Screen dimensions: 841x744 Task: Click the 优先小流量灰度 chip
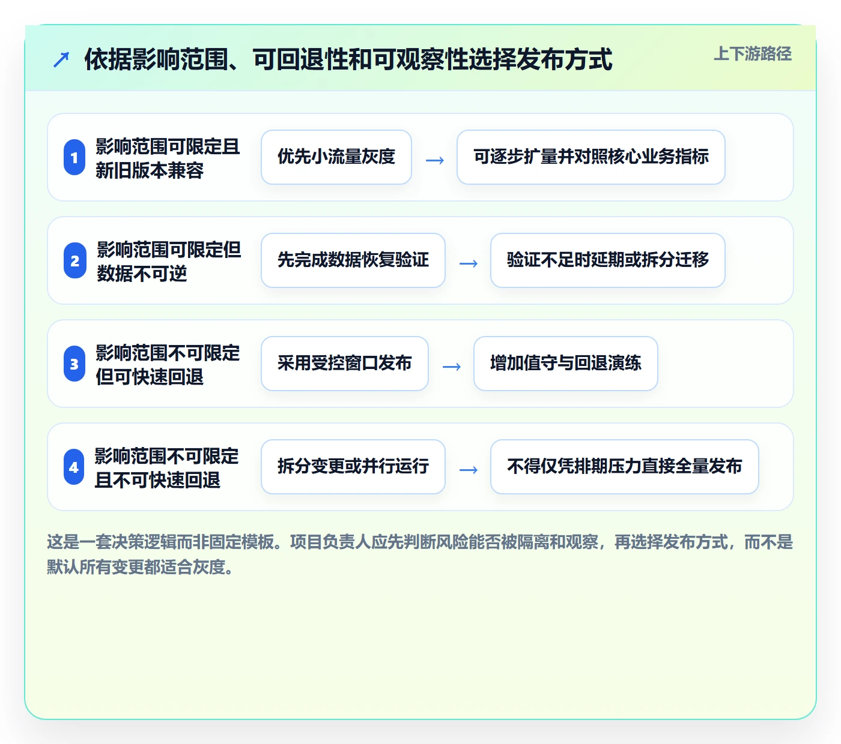(x=336, y=157)
